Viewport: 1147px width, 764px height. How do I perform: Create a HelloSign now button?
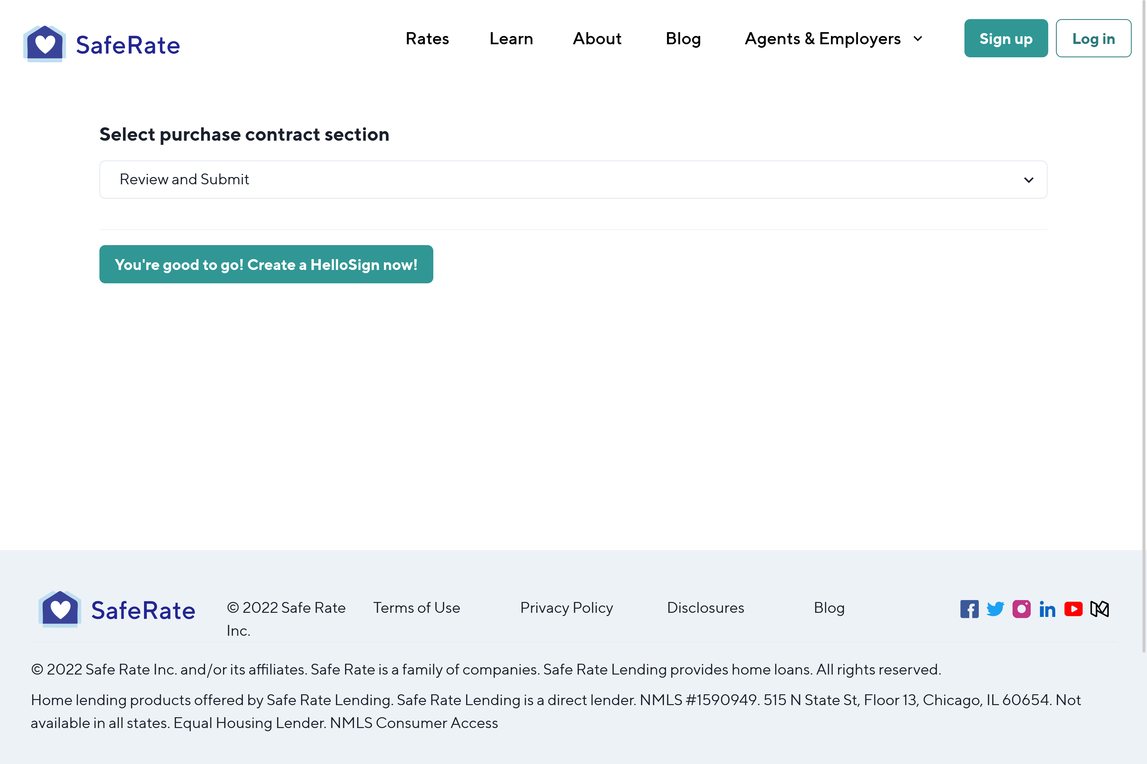(x=266, y=265)
